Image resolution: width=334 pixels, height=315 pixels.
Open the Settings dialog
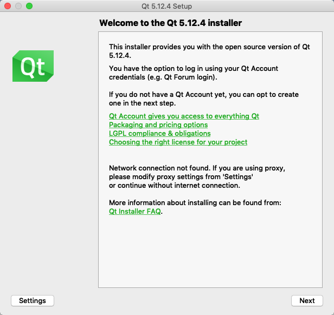pos(33,300)
